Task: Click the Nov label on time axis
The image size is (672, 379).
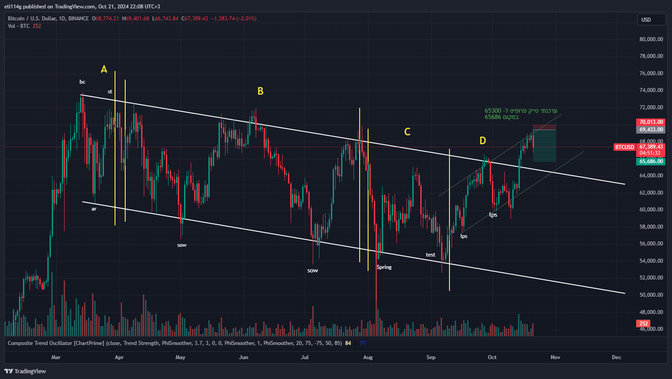Action: 555,357
